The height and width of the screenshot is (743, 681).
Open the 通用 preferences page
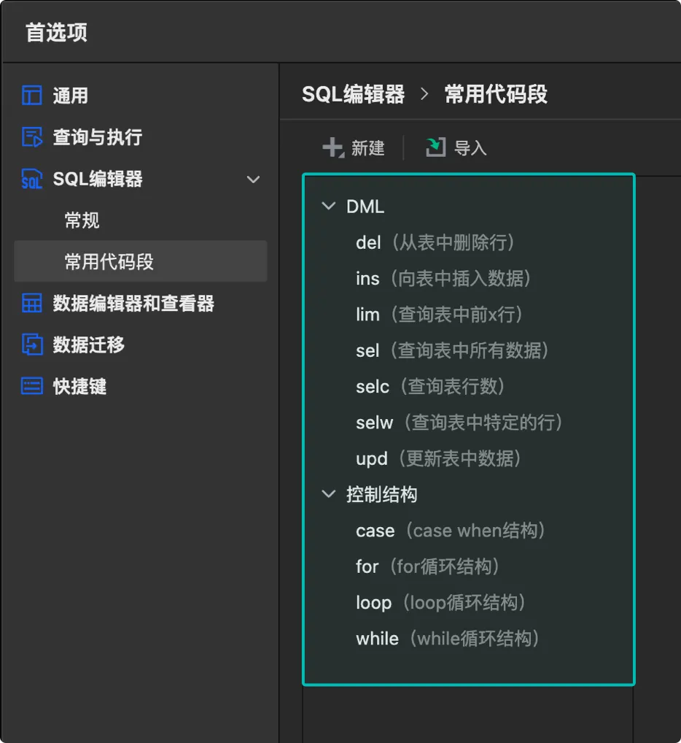(71, 96)
